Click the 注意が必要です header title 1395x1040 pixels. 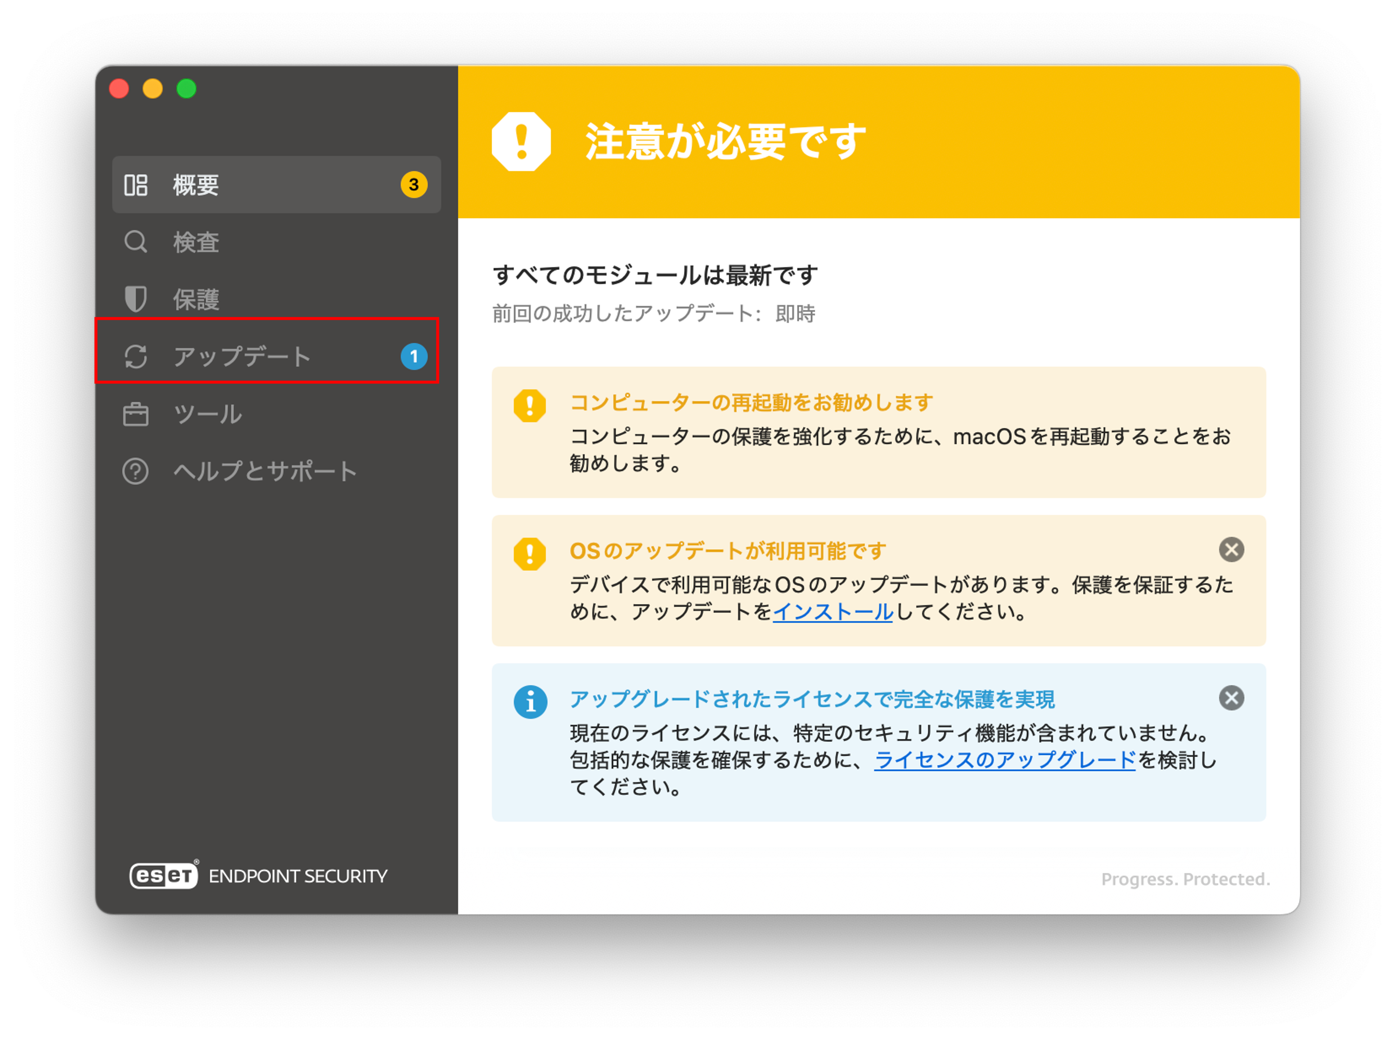(726, 142)
